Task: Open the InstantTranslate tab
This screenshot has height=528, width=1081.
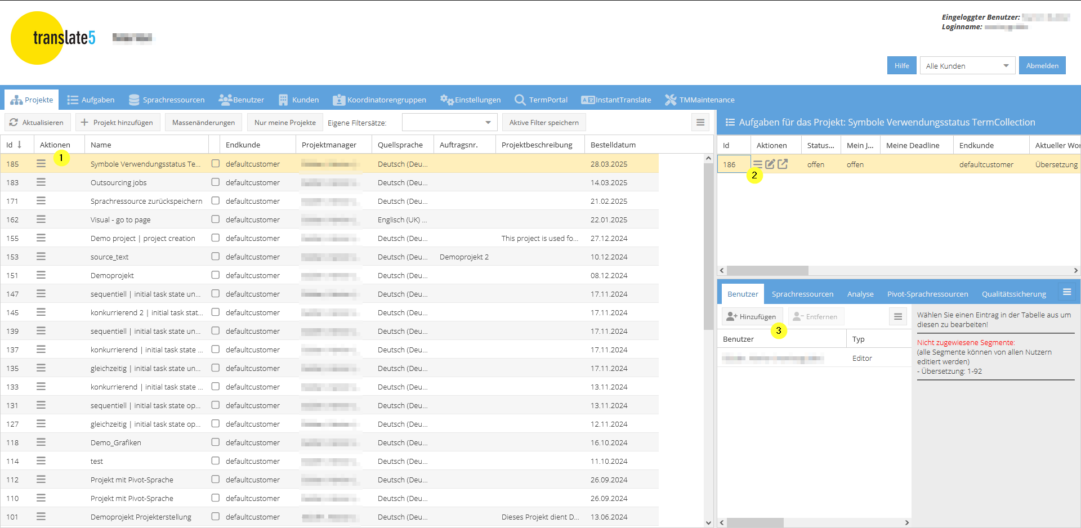Action: [x=616, y=100]
